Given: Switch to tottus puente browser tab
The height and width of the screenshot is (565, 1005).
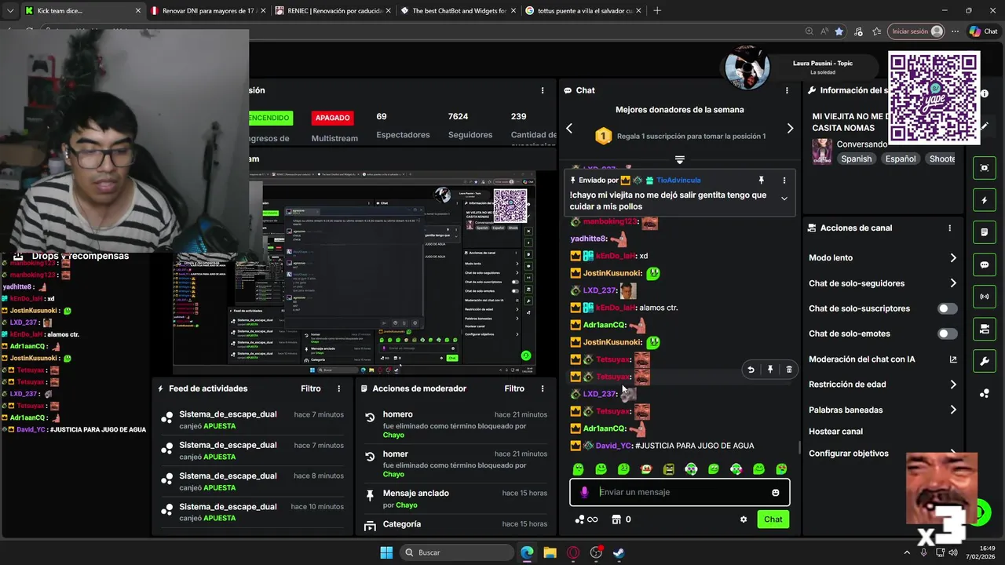Looking at the screenshot, I should [582, 11].
